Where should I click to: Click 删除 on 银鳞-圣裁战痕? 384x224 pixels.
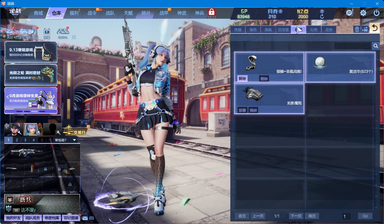(264, 79)
